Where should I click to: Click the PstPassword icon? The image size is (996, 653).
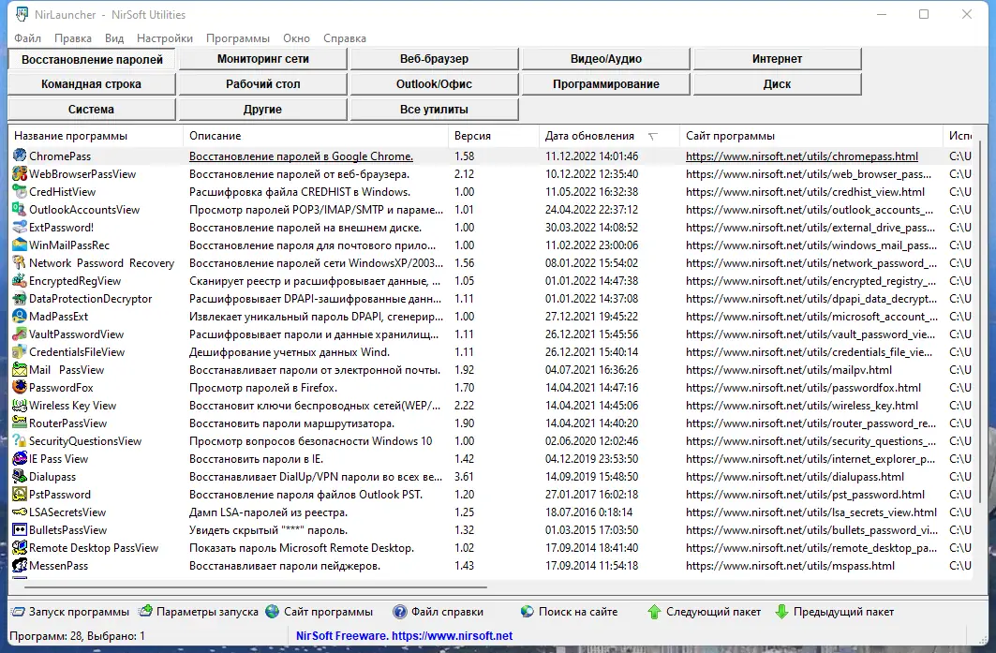click(20, 494)
